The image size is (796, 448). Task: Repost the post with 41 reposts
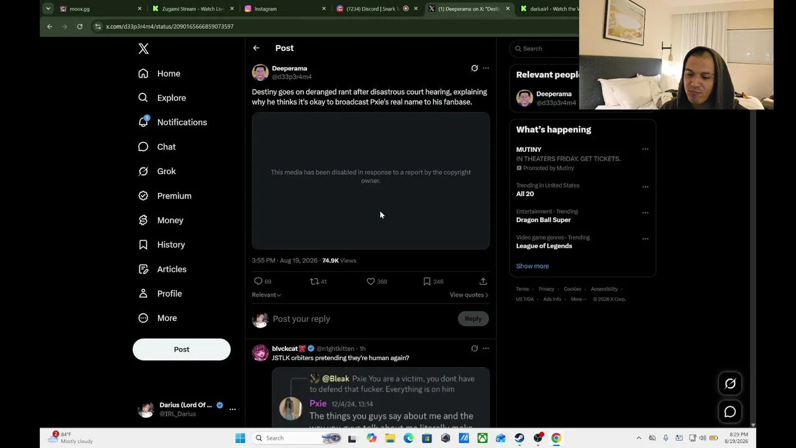[x=318, y=281]
